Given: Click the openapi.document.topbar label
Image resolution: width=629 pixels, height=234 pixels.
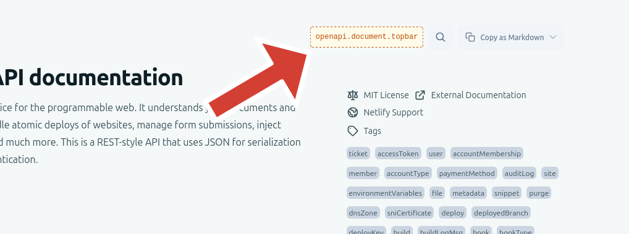Looking at the screenshot, I should (x=366, y=37).
